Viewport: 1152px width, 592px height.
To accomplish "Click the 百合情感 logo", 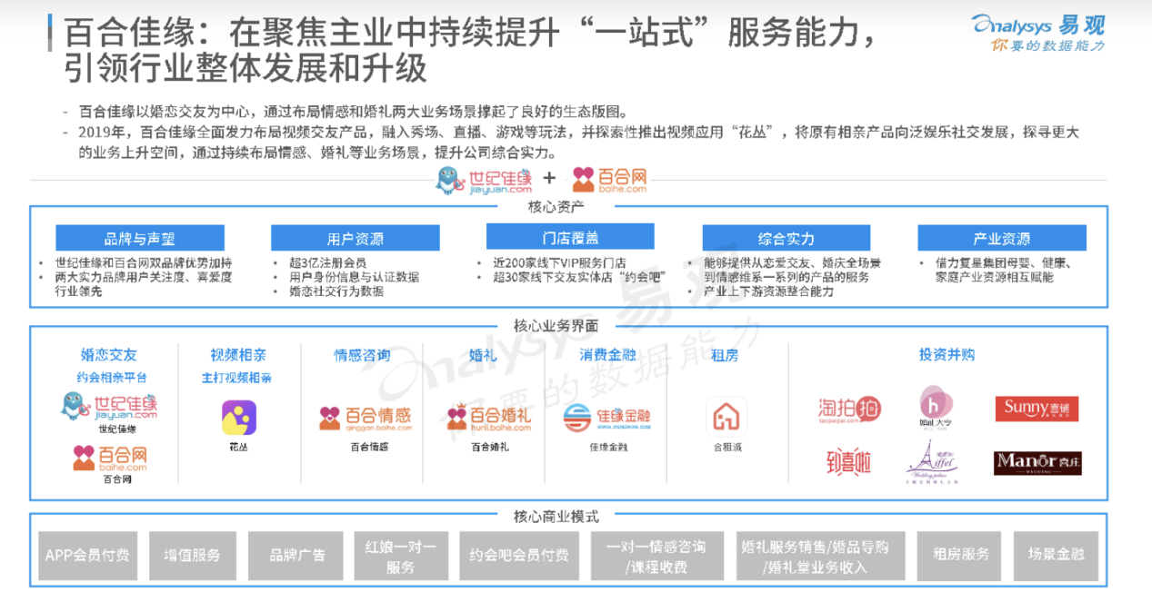I will 366,418.
